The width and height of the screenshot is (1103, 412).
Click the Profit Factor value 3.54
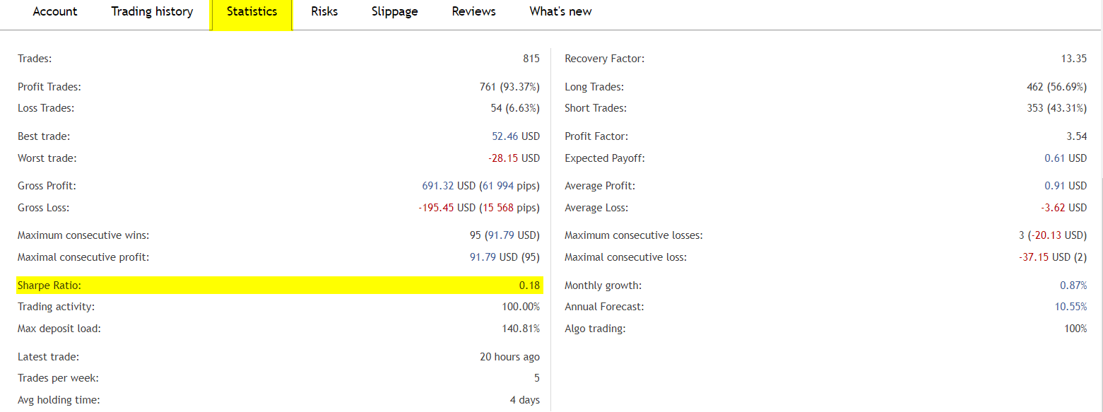click(x=1077, y=136)
